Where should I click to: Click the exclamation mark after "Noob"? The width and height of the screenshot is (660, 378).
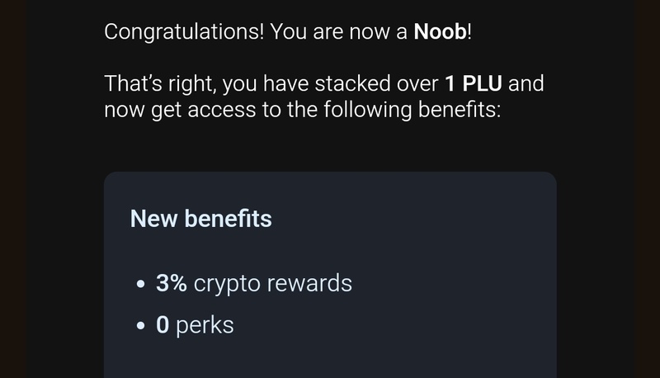(x=469, y=33)
